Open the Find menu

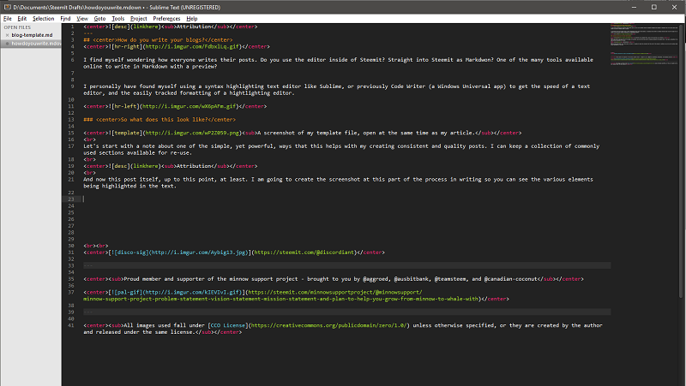click(x=66, y=18)
